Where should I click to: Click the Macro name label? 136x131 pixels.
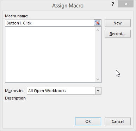[17, 16]
